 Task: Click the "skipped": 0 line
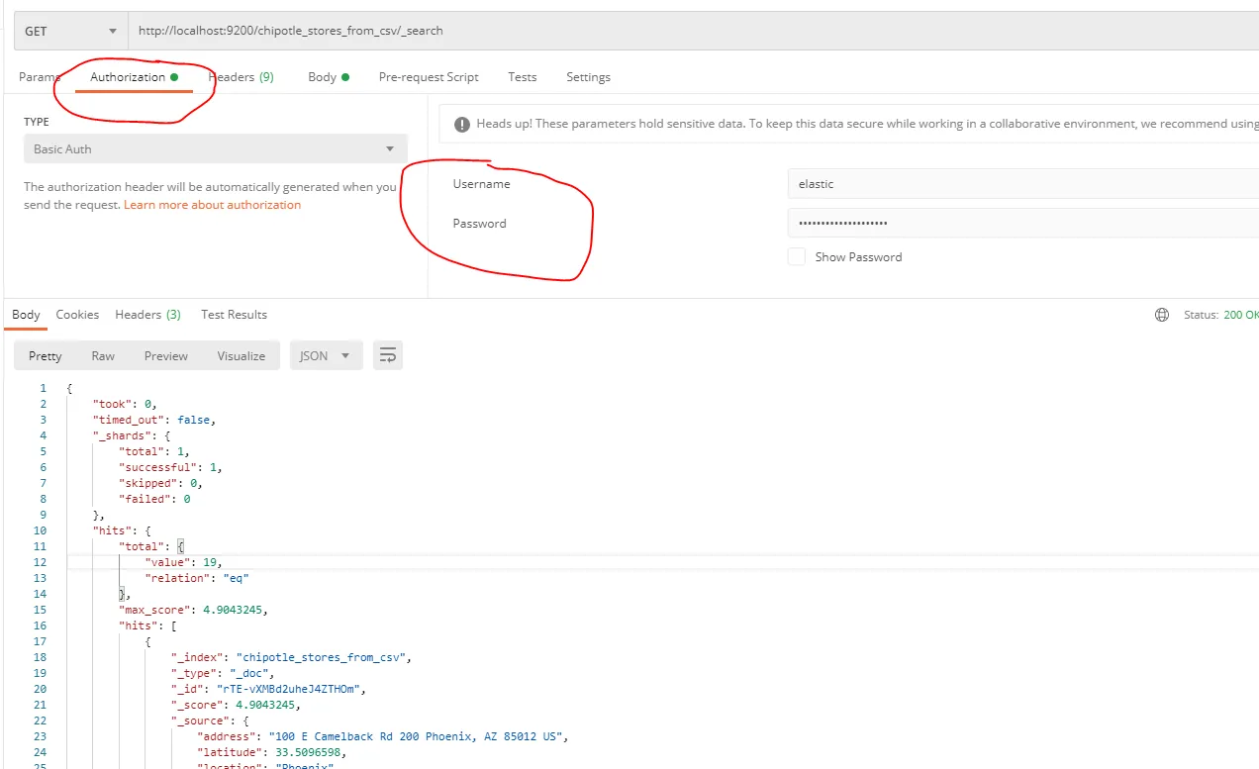pyautogui.click(x=160, y=483)
